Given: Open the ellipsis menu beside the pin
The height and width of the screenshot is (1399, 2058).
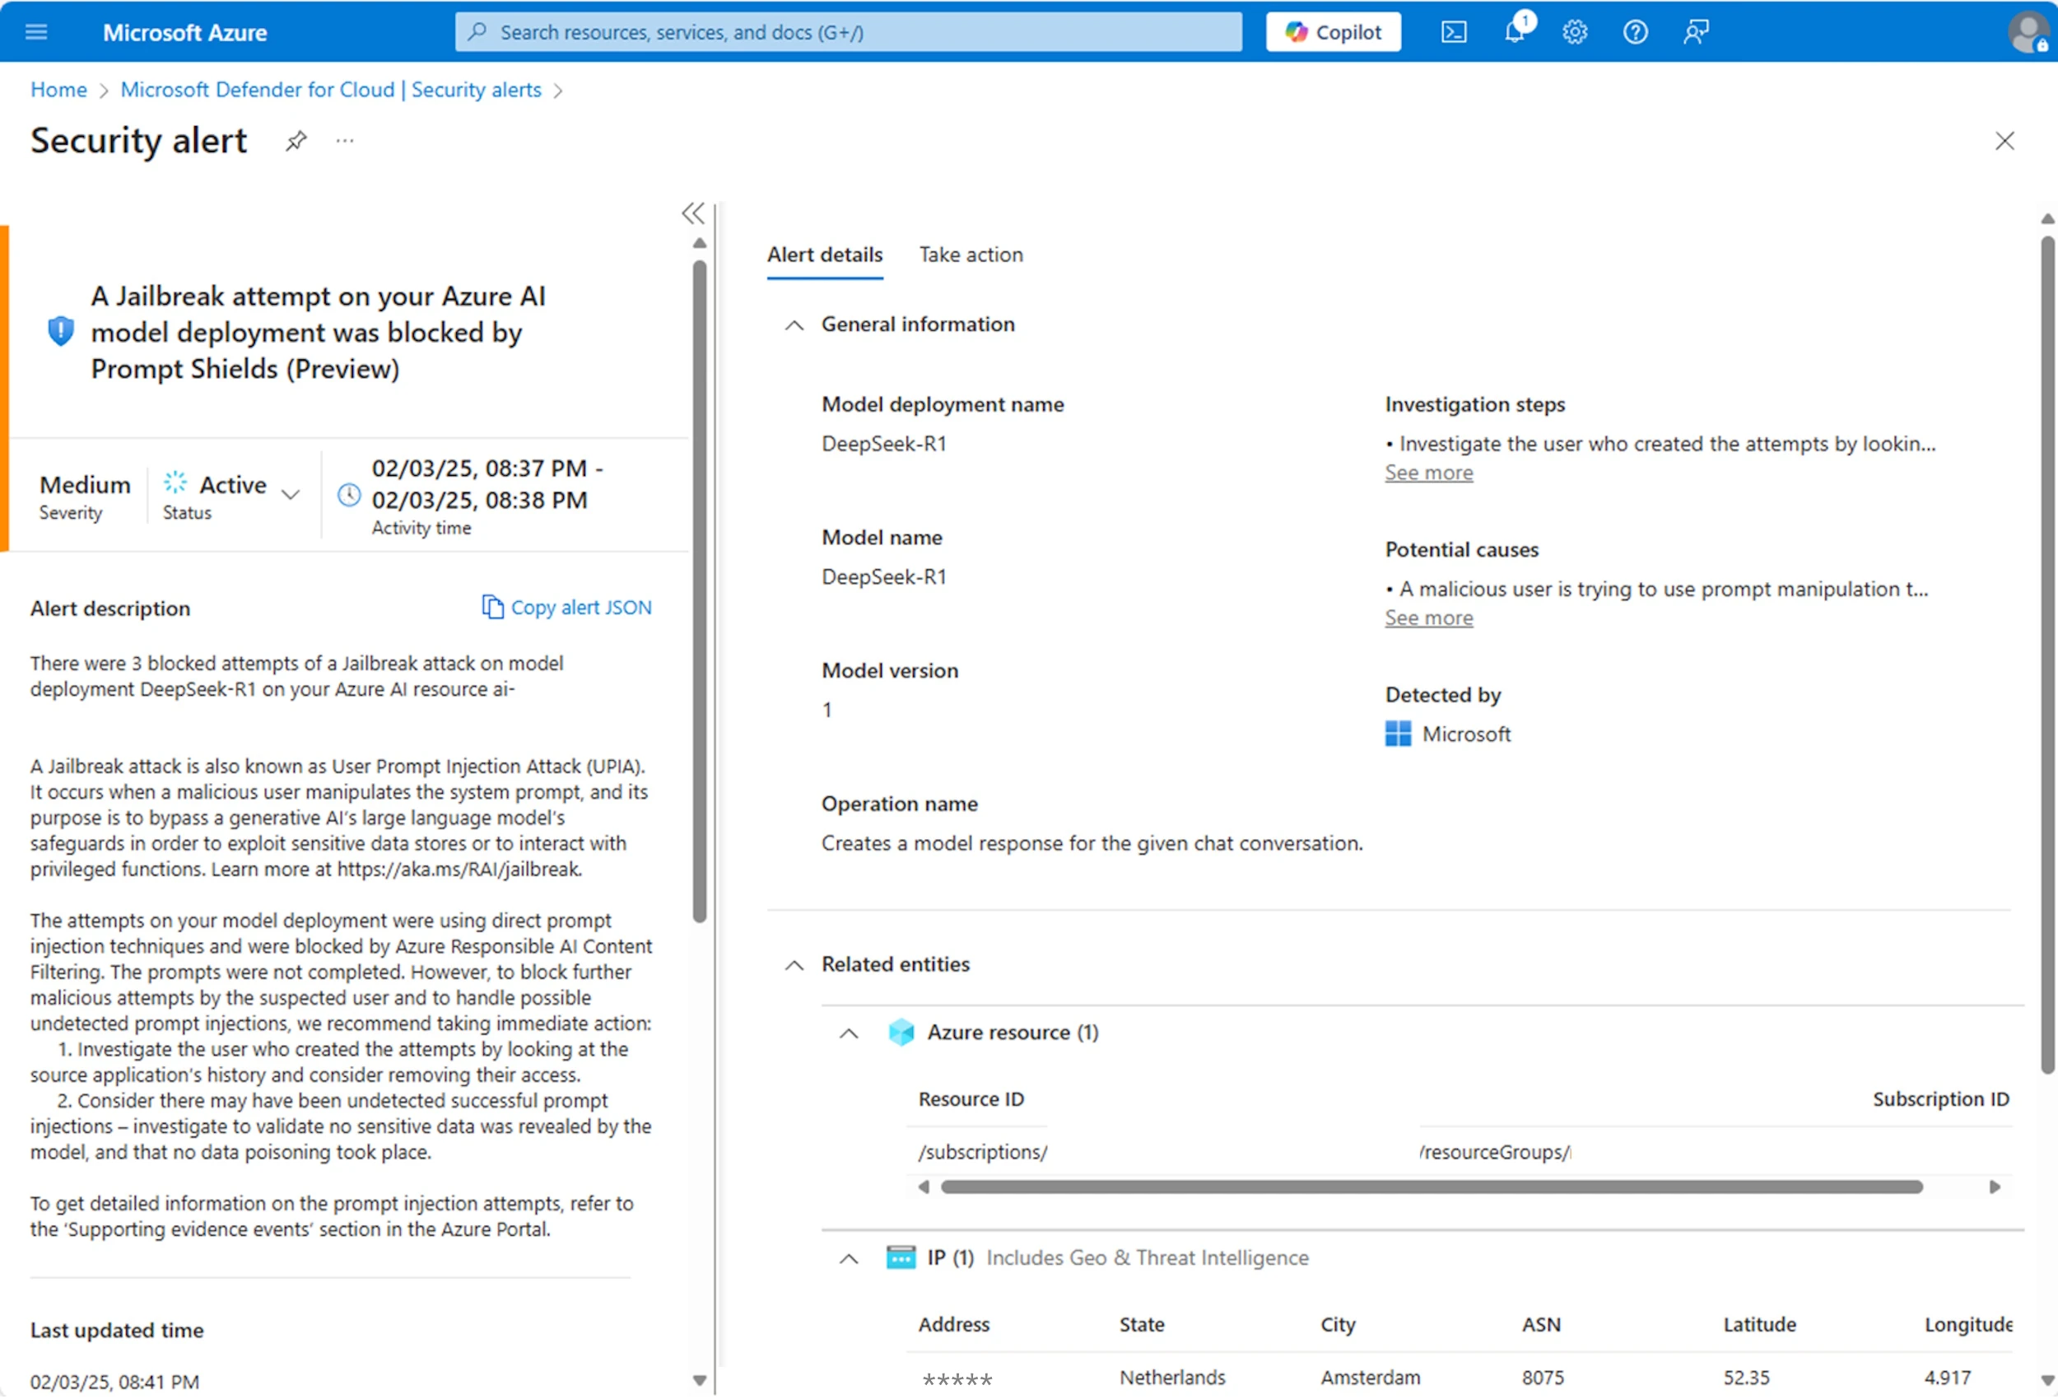Looking at the screenshot, I should (346, 140).
